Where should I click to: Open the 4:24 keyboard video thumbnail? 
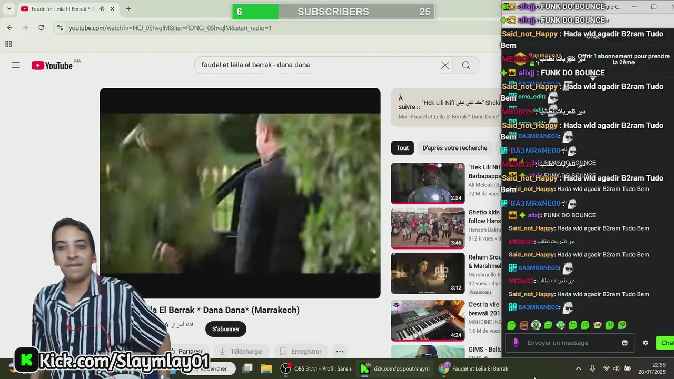[428, 321]
